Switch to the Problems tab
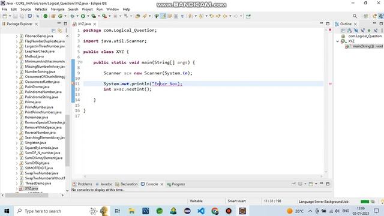384x216 pixels. tap(83, 184)
